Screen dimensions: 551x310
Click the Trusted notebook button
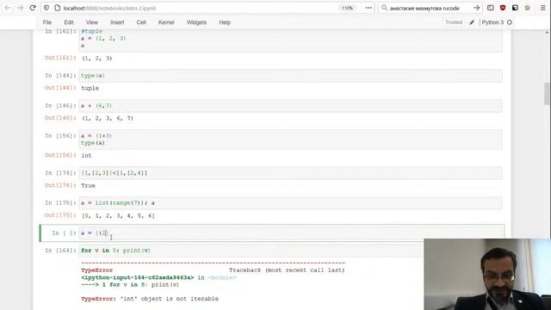454,22
